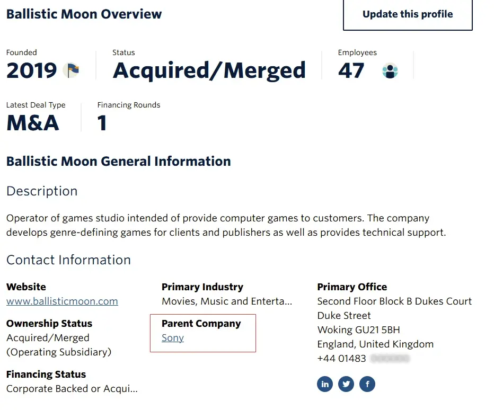Open the Twitter social icon
This screenshot has width=494, height=410.
pos(346,384)
